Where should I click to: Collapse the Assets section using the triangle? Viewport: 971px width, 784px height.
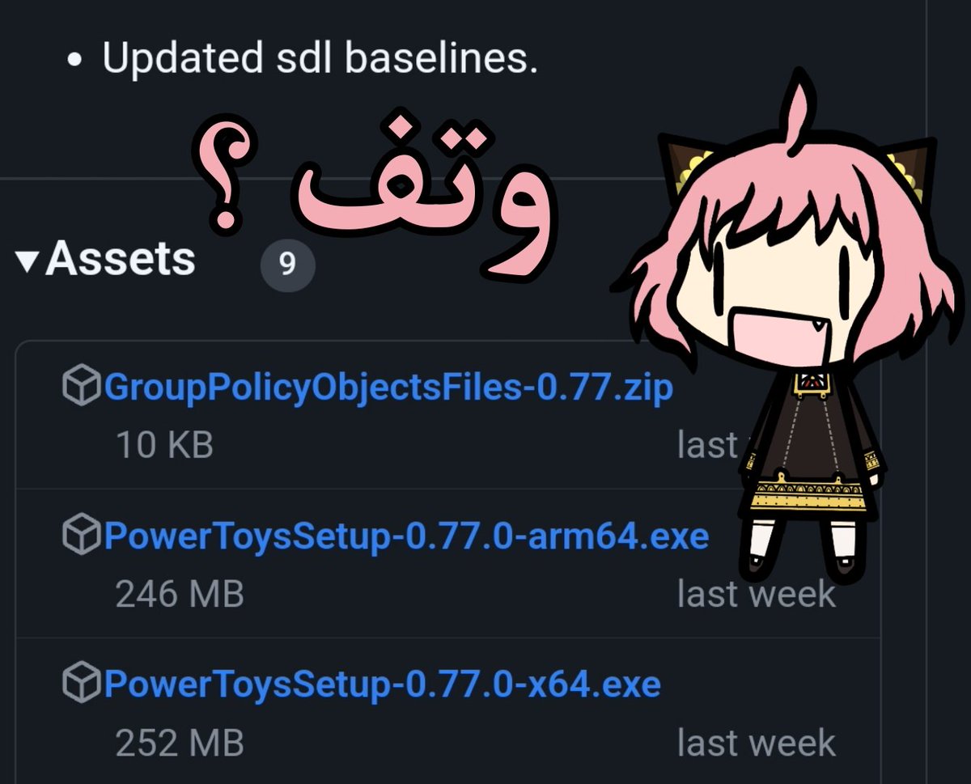coord(28,261)
